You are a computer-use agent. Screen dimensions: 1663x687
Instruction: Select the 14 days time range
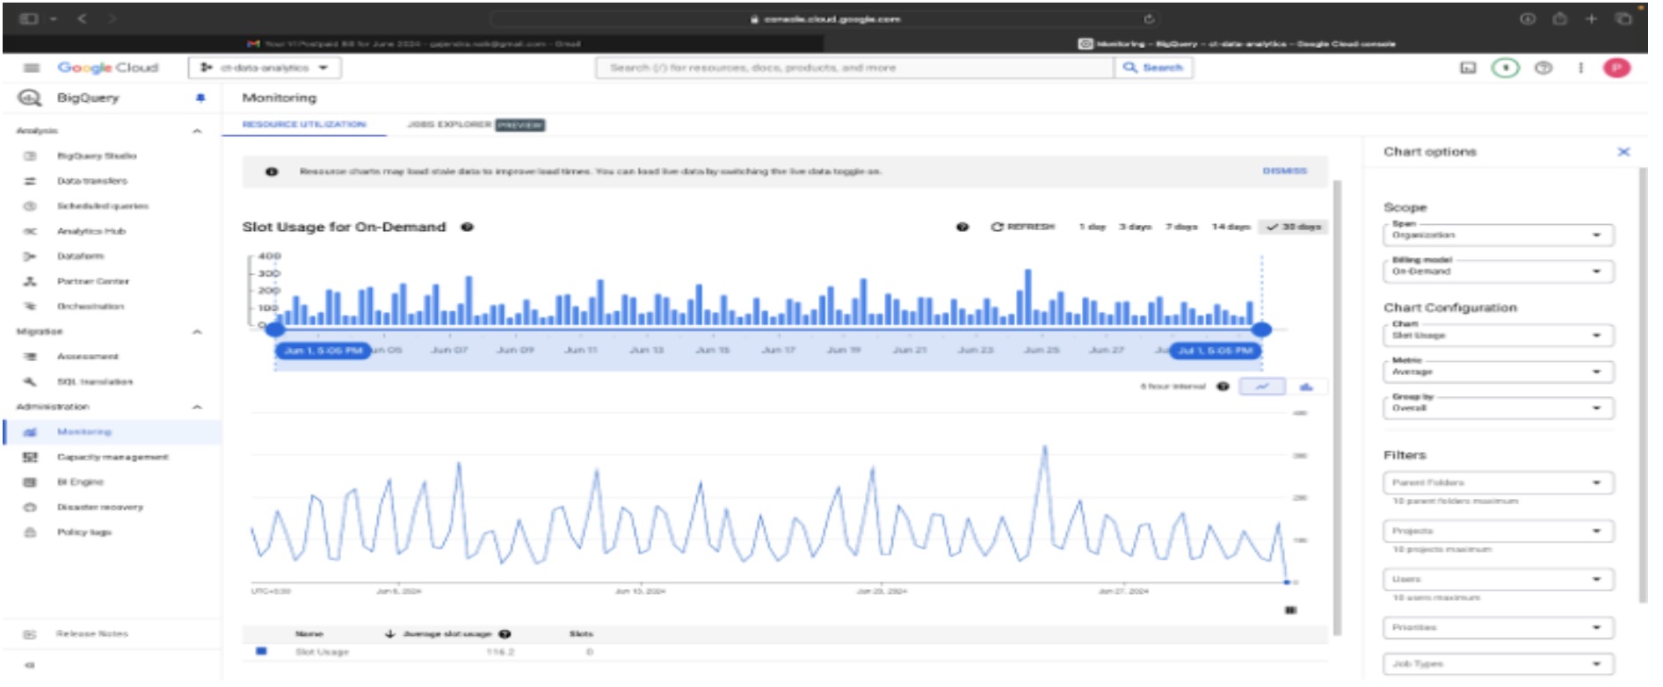(1231, 228)
